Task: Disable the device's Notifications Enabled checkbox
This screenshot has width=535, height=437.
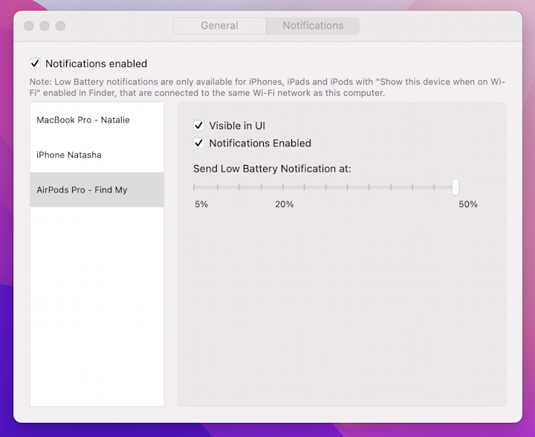Action: click(x=198, y=143)
